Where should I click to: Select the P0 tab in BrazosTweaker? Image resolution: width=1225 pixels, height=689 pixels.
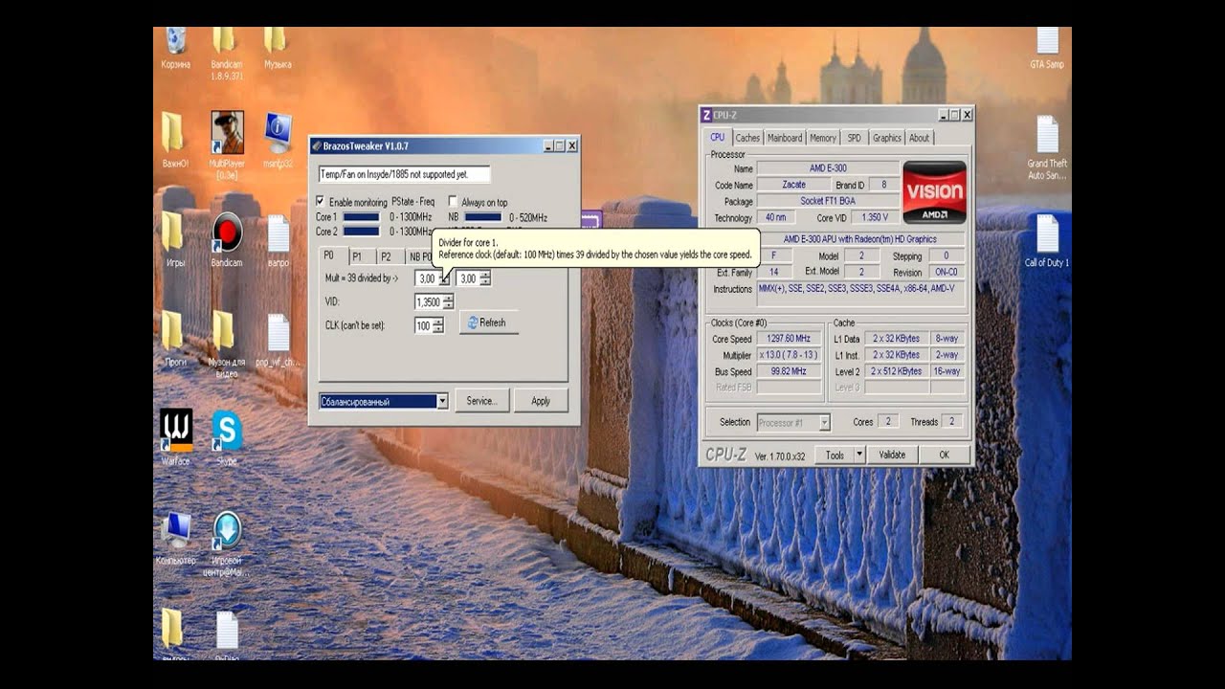point(329,256)
